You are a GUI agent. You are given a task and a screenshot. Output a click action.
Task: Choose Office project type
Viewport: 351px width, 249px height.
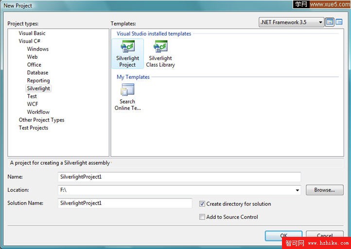pyautogui.click(x=34, y=65)
